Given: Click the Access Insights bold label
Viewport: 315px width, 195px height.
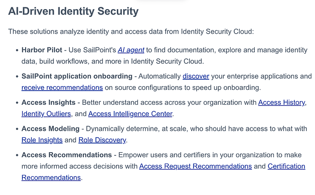Looking at the screenshot, I should [48, 103].
